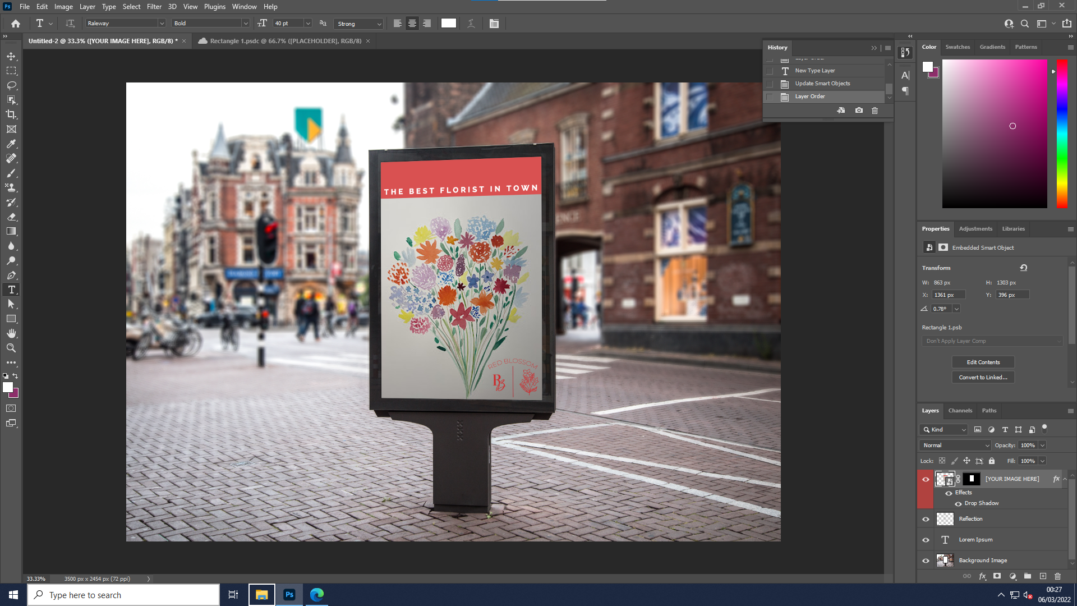Viewport: 1077px width, 606px height.
Task: Hide the [YOUR IMAGE HERE] layer
Action: coord(926,479)
